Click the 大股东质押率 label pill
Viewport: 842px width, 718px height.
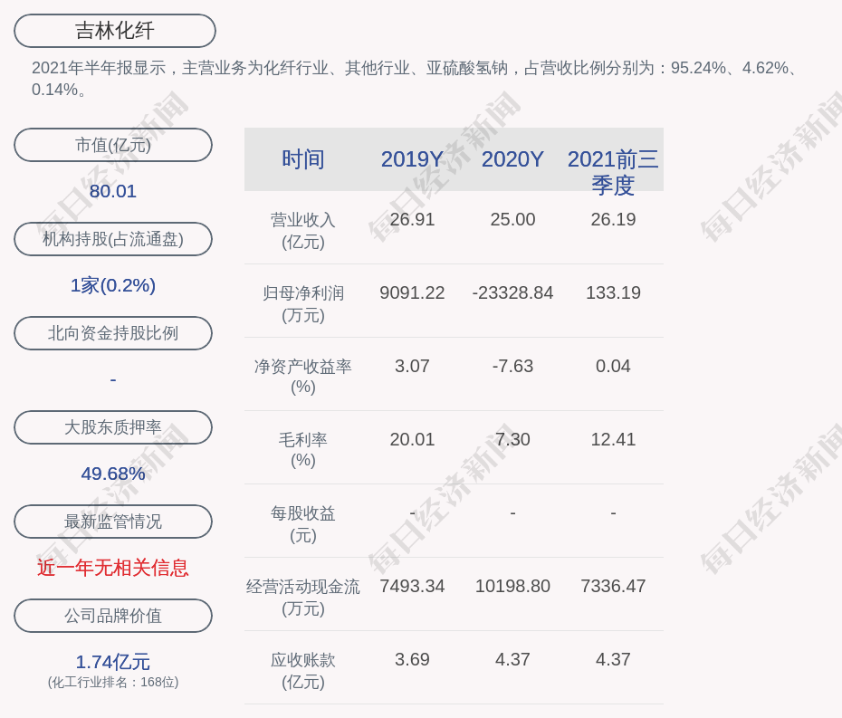pos(113,427)
